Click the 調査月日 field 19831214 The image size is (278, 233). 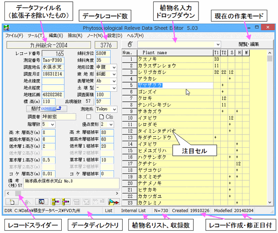click(x=53, y=74)
